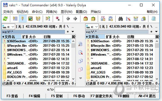The width and height of the screenshot is (162, 101).
Task: Go forward with the right arrow icon
Action: 75,19
